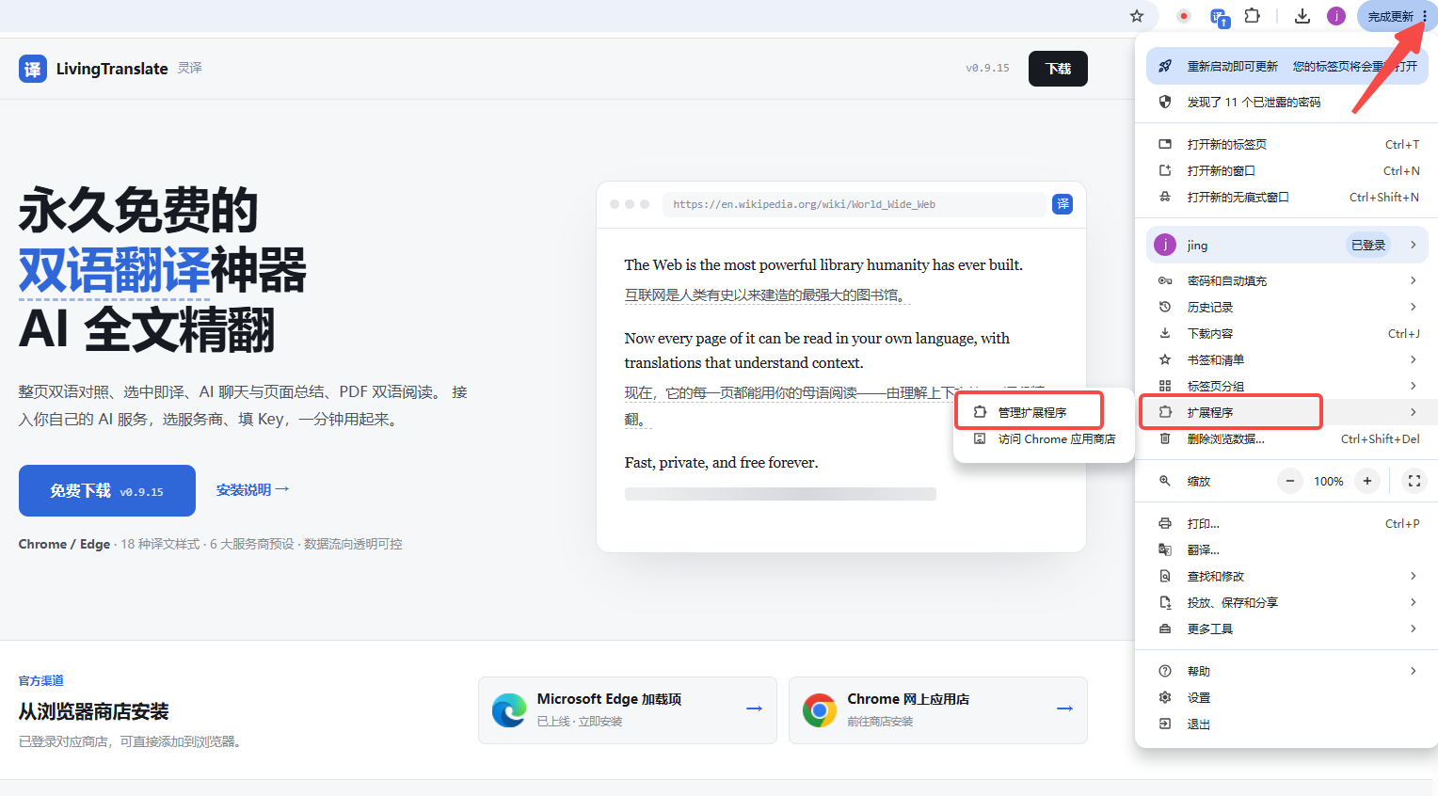
Task: Open the 安装说明 link
Action: click(x=252, y=489)
